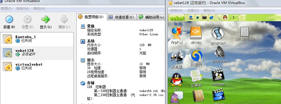This screenshot has height=104, width=281.
Task: Click Kuntubu_1 已关闭 power status icon
Action: pyautogui.click(x=17, y=41)
